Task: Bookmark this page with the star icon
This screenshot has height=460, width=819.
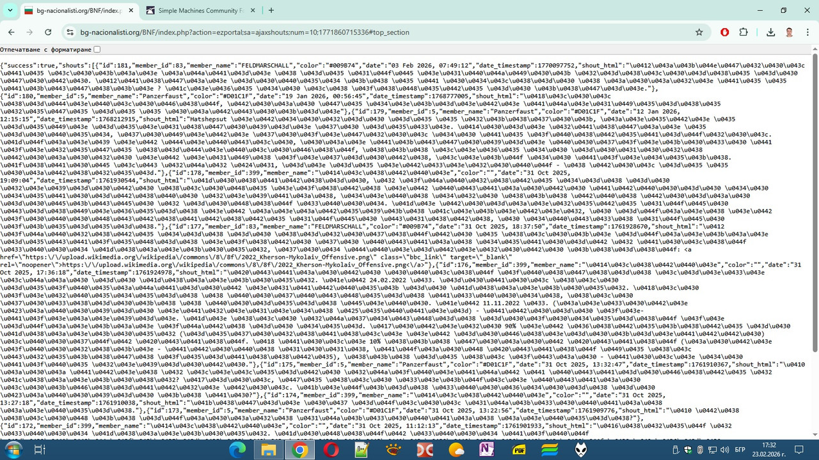Action: click(x=699, y=32)
